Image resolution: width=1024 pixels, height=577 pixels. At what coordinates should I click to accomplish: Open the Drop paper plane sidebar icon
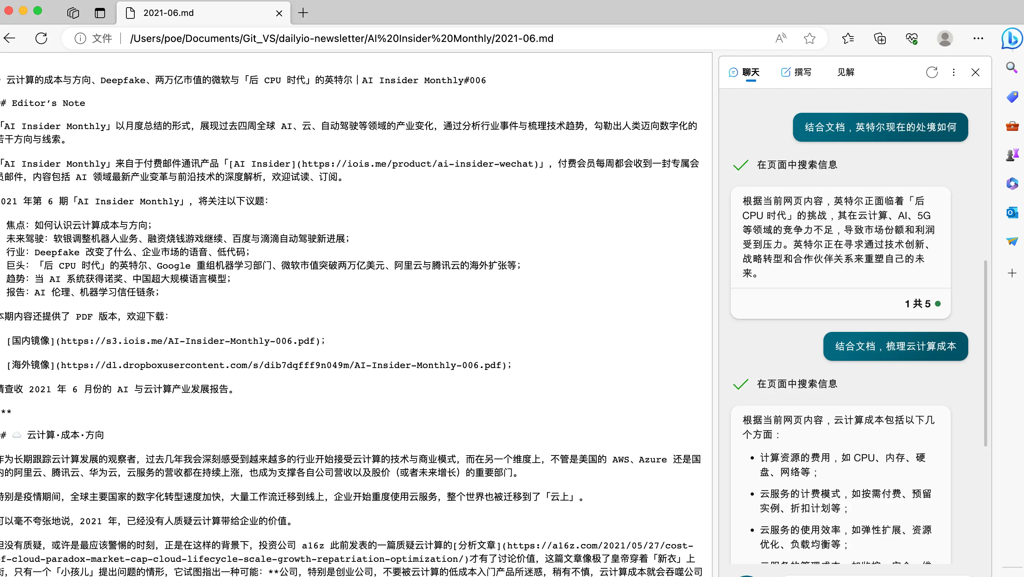coord(1012,241)
